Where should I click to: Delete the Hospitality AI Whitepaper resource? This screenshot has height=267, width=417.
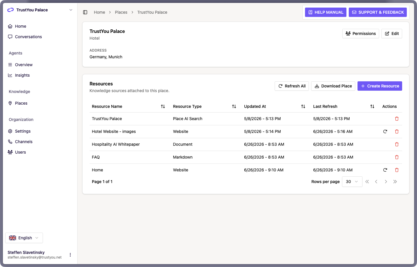[397, 144]
